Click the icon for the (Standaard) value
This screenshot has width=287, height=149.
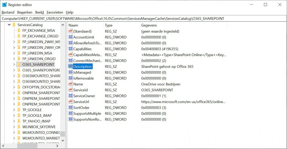point(70,31)
